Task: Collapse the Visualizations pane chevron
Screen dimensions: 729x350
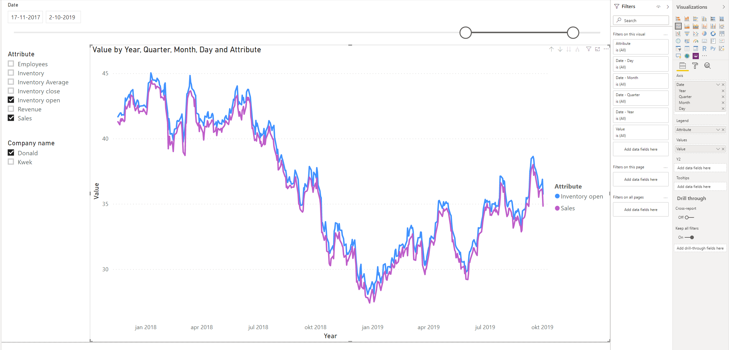Action: click(724, 7)
